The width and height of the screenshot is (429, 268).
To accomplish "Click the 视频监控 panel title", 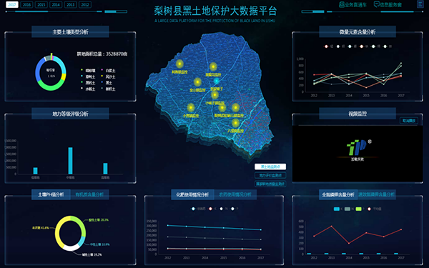I will 357,114.
